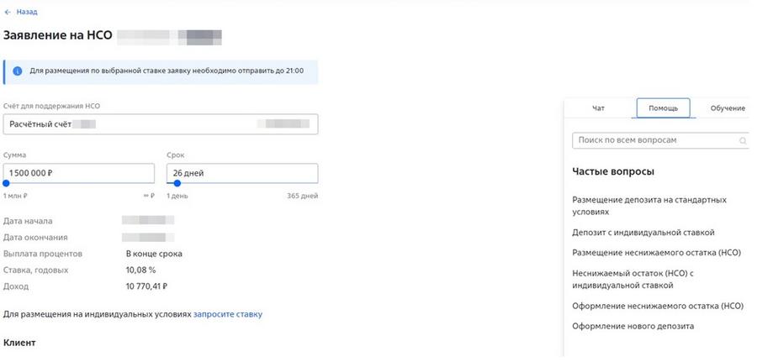Click the Сумма field showing 1 500 000 ₽
Viewport: 773px width, 362px height.
78,173
